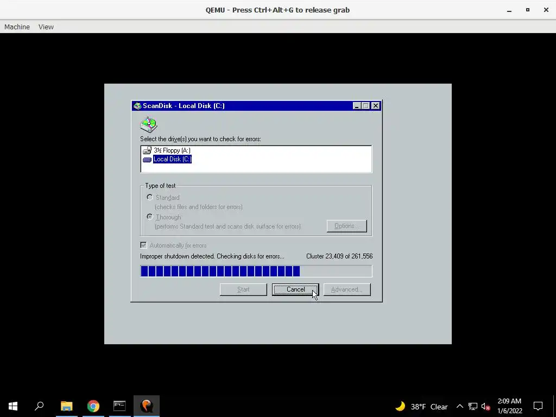Screen dimensions: 556x417
Task: Show hidden system tray icons
Action: tap(459, 406)
